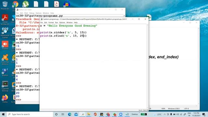
Task: Open Adobe Acrobat DC desktop shortcut
Action: 5,19
